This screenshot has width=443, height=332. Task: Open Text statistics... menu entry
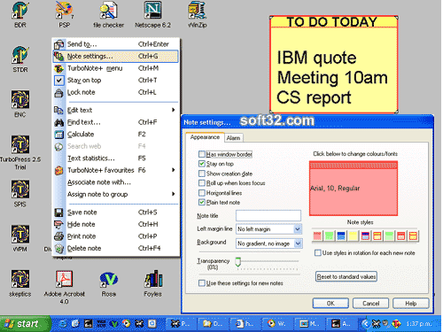point(116,158)
